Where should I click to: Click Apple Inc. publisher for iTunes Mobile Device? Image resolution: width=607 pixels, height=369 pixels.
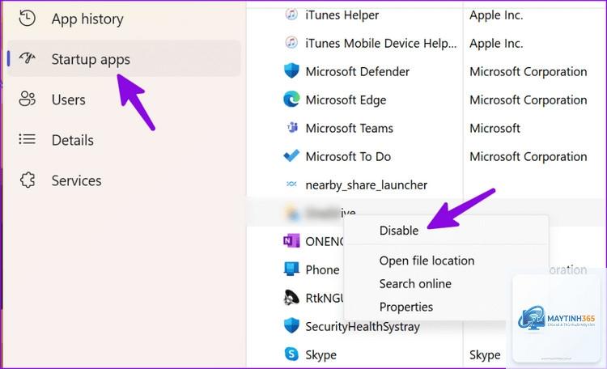point(496,43)
